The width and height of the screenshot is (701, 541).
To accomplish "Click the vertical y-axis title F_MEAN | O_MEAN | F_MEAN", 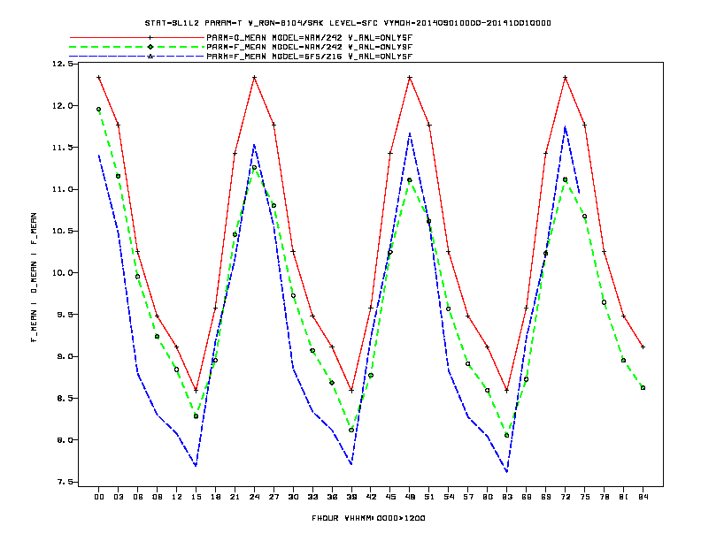I will click(34, 278).
